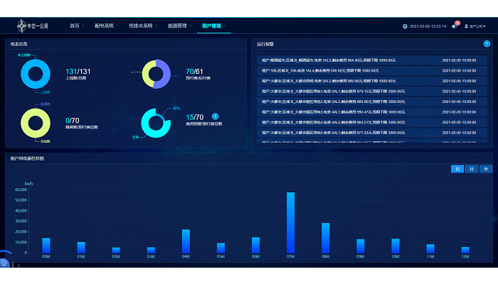Click the user avatar icon in header
The width and height of the screenshot is (498, 284).
coord(465,26)
